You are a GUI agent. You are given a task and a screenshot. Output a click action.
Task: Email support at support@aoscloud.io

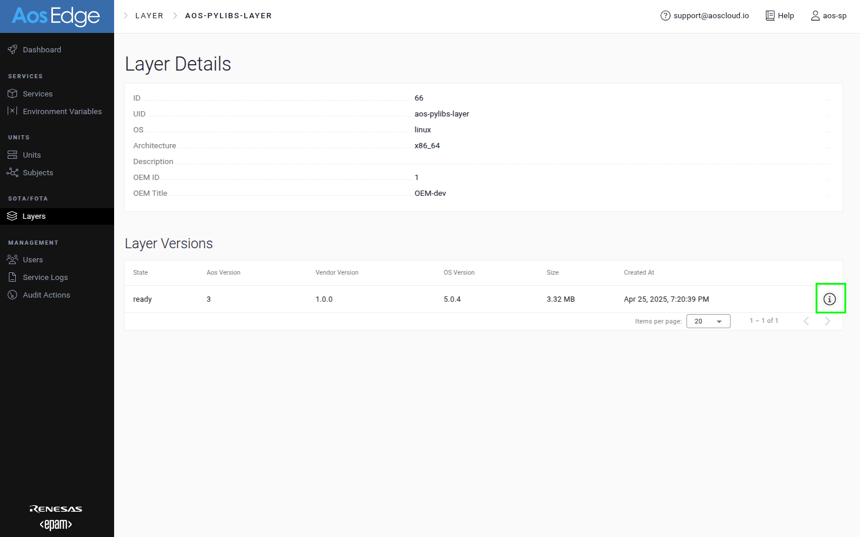coord(705,15)
